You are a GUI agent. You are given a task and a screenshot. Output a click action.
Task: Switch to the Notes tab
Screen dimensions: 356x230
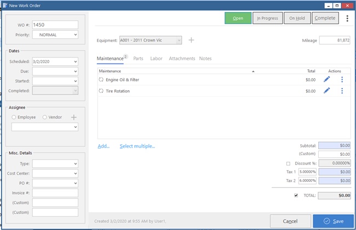point(205,58)
